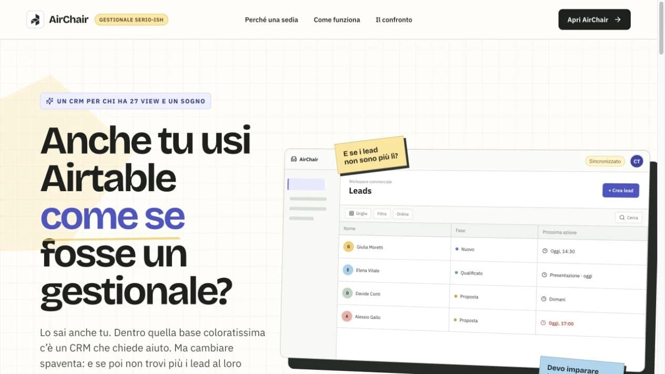Open the Ordina option
665x374 pixels.
pyautogui.click(x=403, y=214)
